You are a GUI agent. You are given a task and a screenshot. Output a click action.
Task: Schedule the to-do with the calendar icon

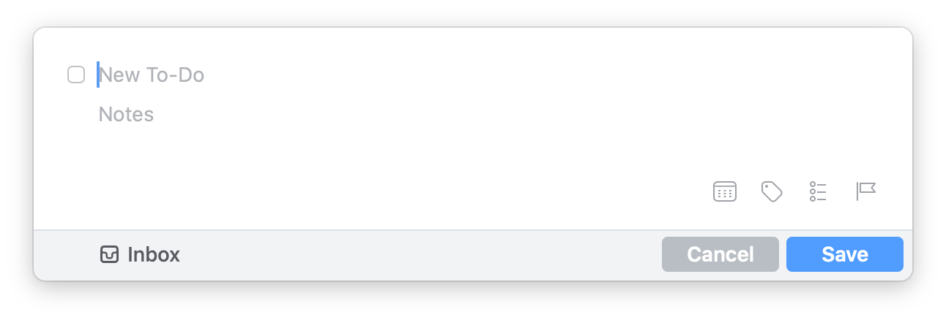point(724,191)
